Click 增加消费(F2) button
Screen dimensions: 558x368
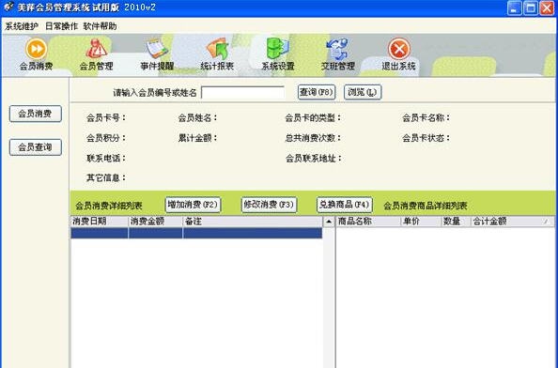(x=193, y=205)
